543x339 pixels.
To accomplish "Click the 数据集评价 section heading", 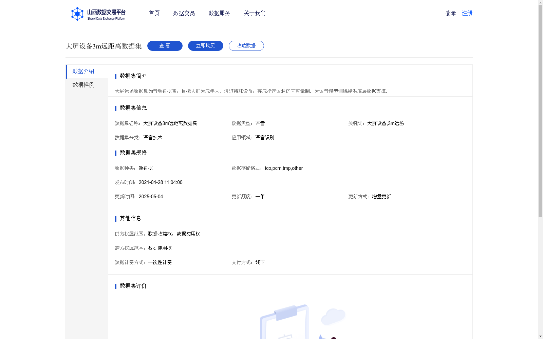I will tap(133, 286).
